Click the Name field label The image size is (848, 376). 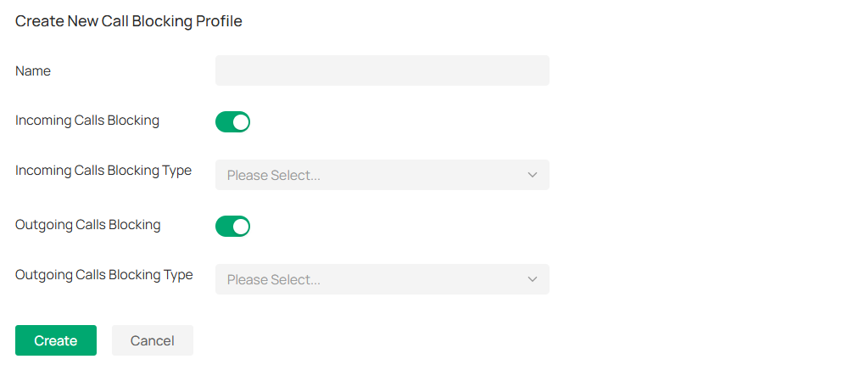[33, 71]
